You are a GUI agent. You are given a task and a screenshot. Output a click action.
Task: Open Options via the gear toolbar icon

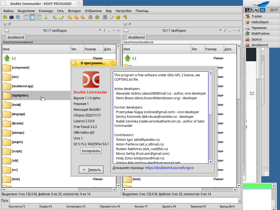(18, 17)
